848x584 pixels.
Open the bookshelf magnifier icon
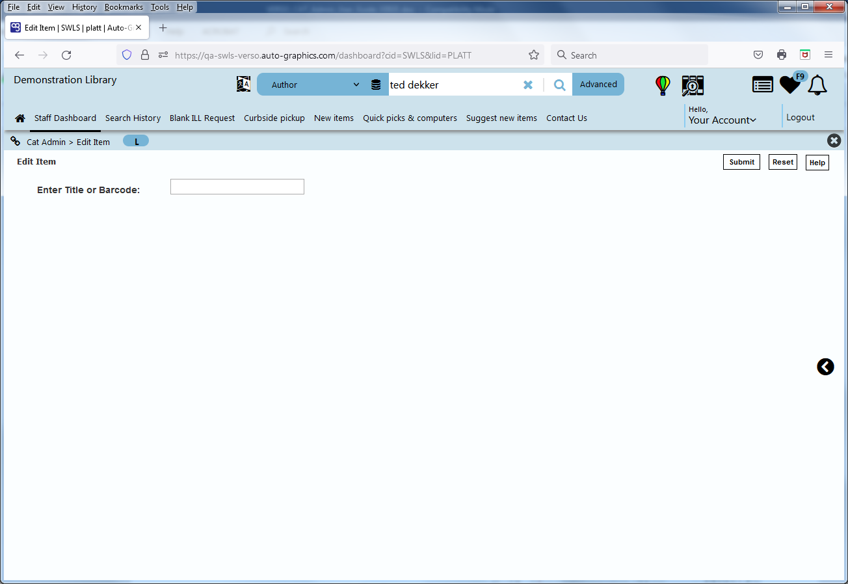point(693,85)
